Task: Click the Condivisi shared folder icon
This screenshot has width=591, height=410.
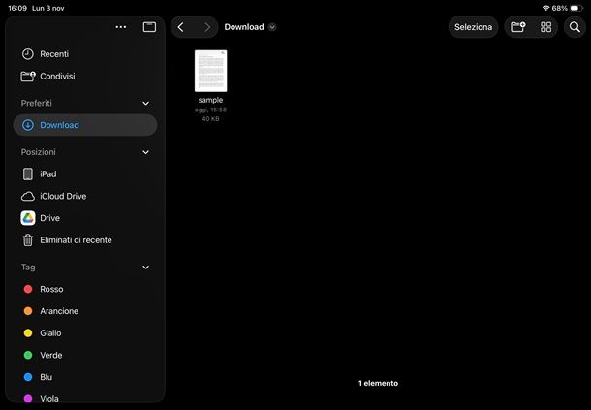Action: [28, 77]
